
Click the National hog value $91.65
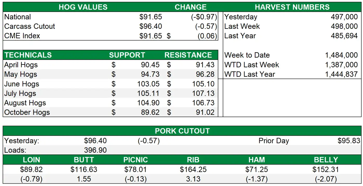tap(151, 17)
